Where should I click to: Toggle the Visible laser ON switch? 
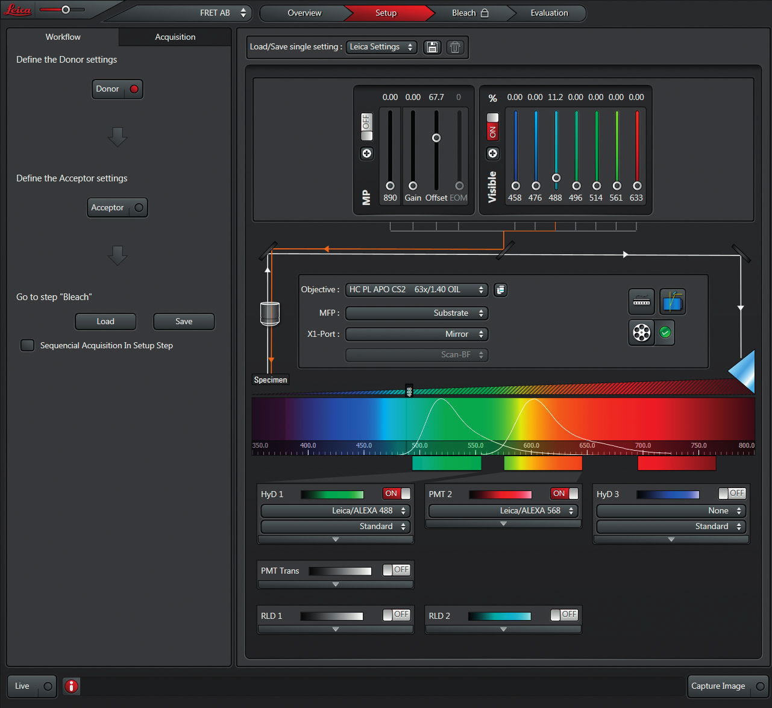pos(492,127)
